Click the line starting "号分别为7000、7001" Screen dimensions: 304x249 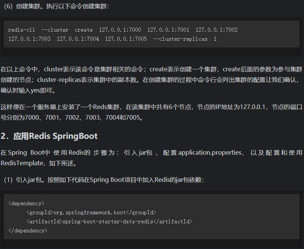click(x=72, y=117)
